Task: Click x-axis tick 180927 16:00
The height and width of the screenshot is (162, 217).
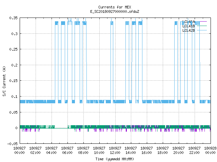Action: click(x=146, y=151)
